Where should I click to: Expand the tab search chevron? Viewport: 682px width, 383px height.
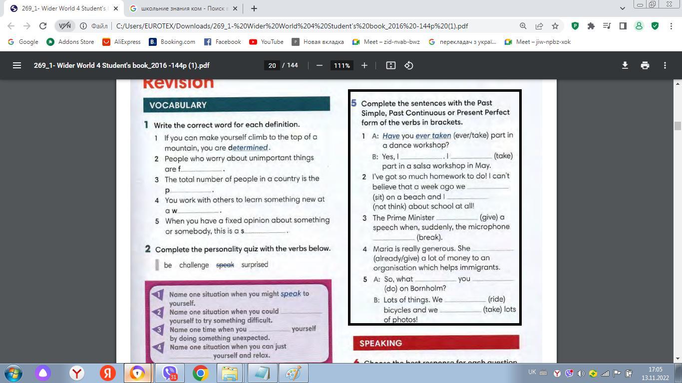[623, 8]
